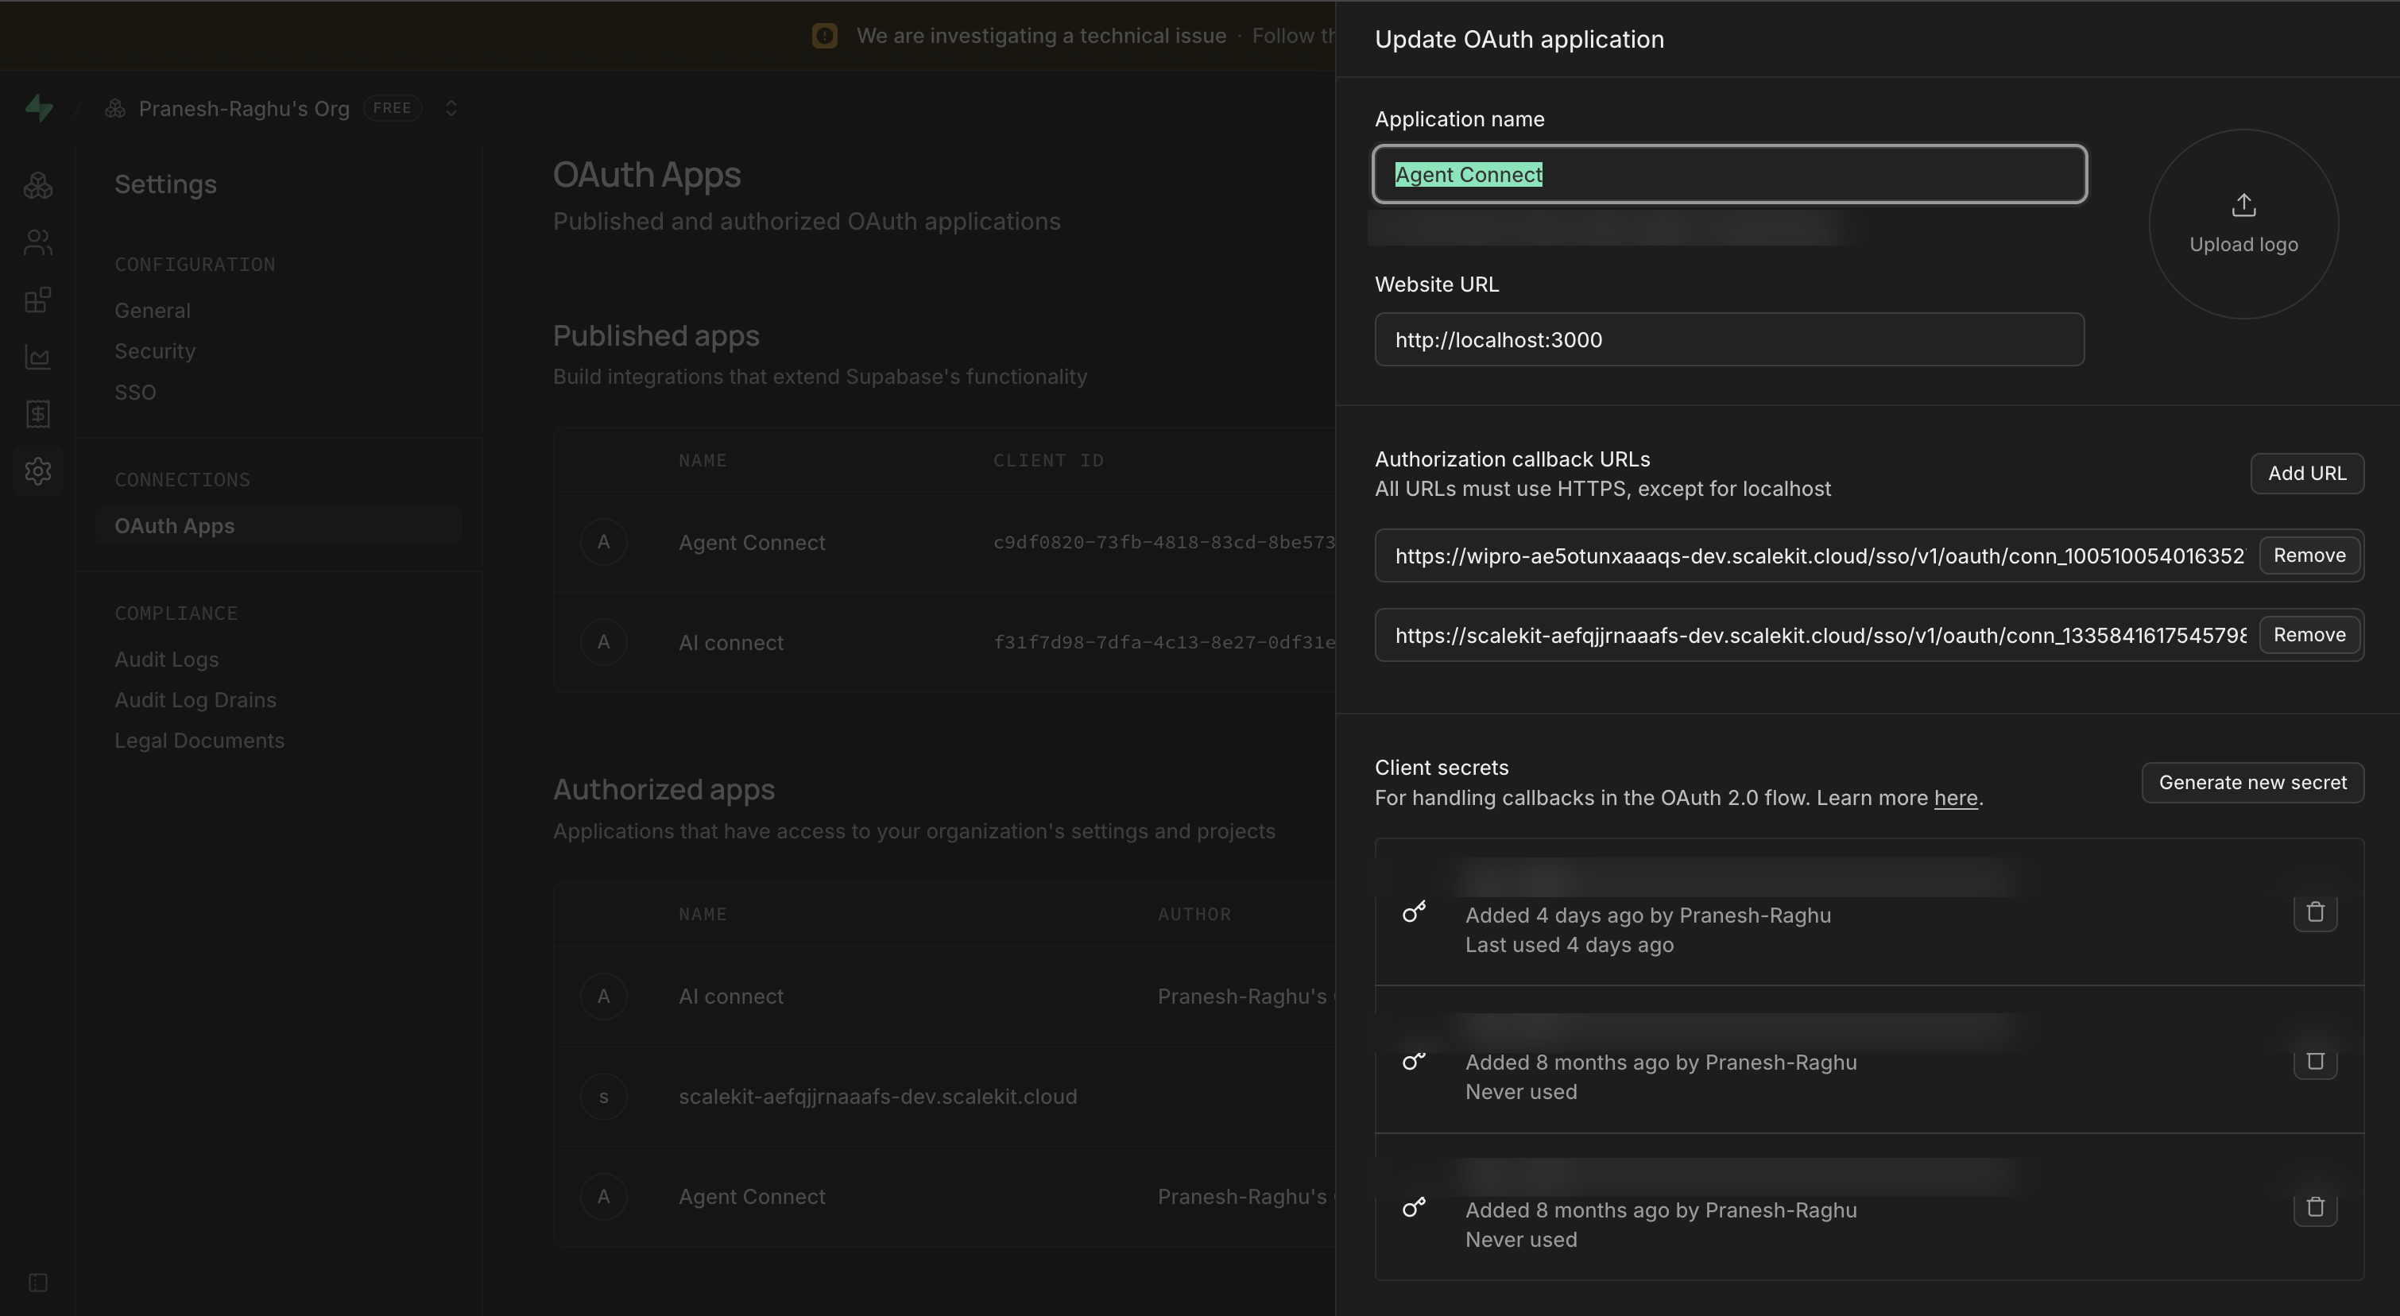Image resolution: width=2400 pixels, height=1316 pixels.
Task: Click the FREE plan badge
Action: point(393,108)
